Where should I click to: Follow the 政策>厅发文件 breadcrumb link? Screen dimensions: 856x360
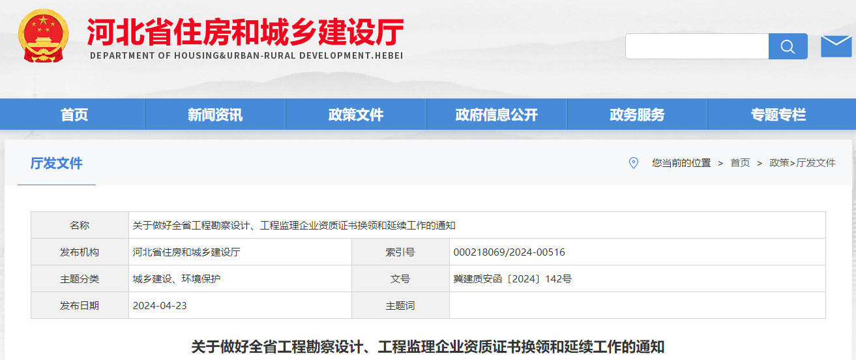(803, 163)
